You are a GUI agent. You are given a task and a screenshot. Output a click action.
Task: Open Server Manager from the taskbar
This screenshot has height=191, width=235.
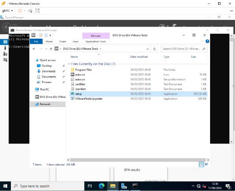(x=124, y=186)
